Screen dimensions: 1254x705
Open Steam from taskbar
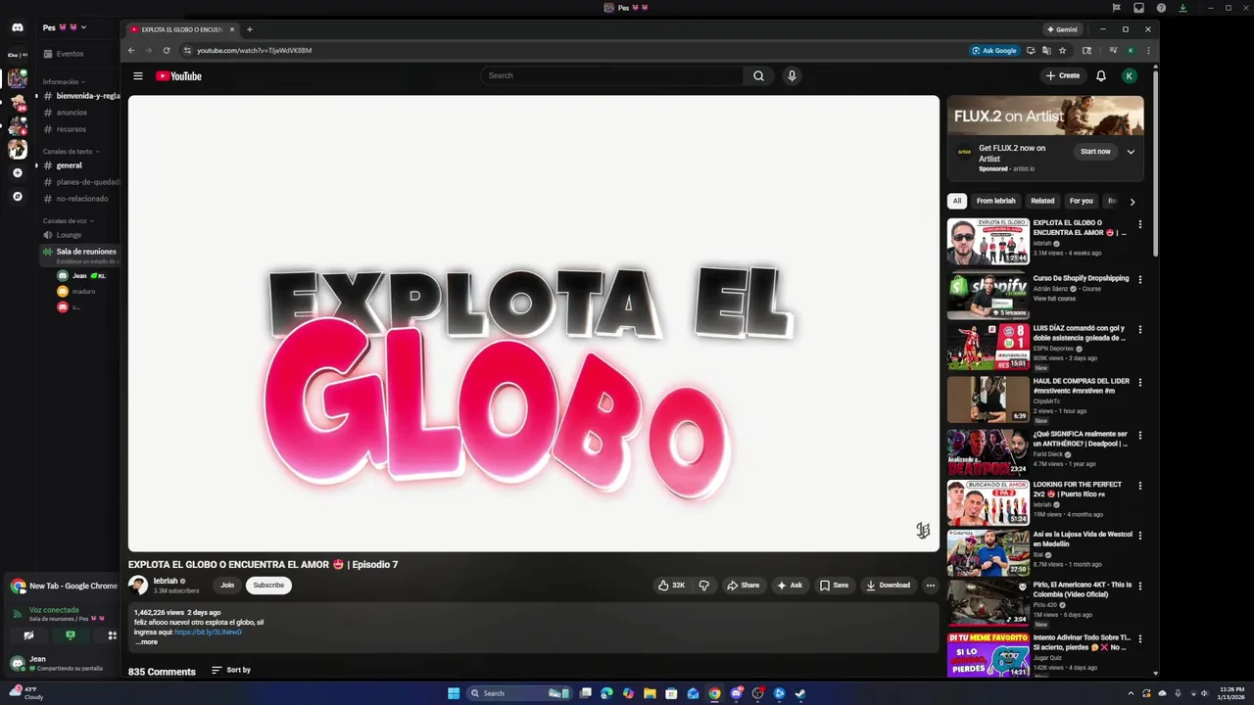point(800,693)
